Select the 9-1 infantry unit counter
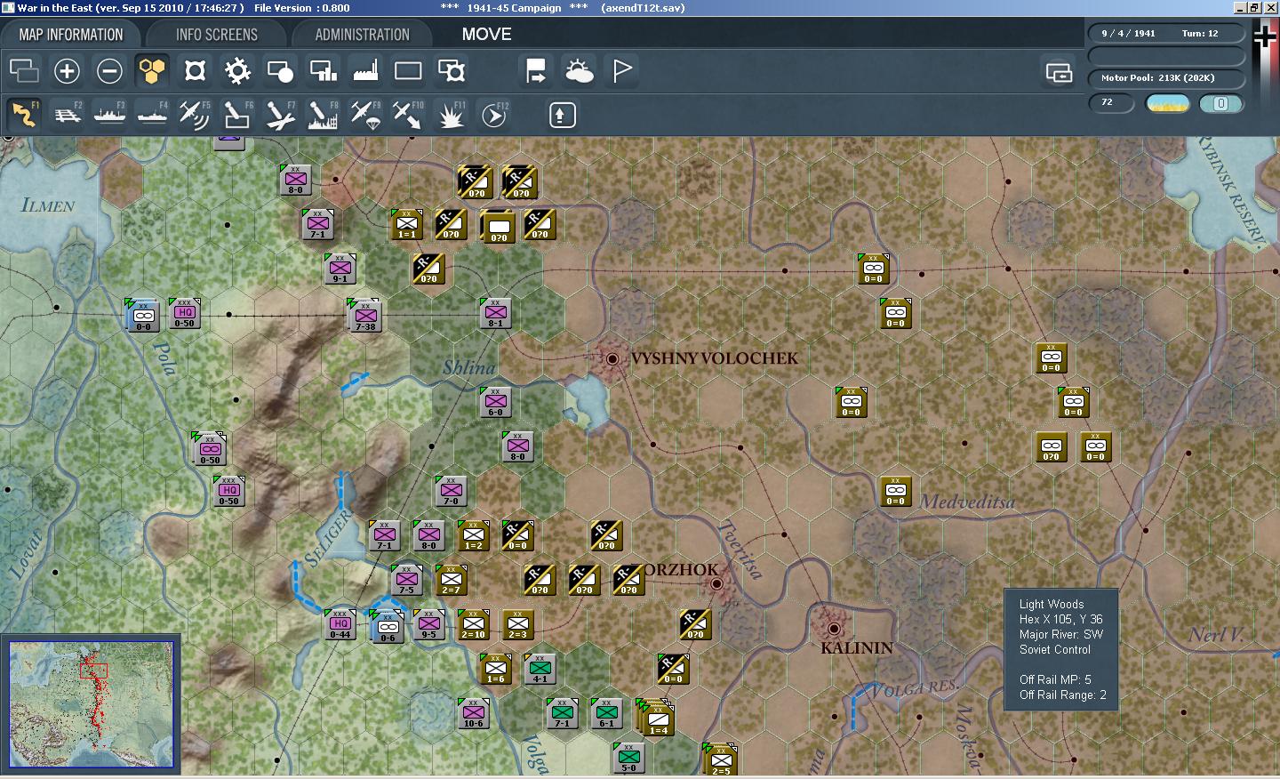 pyautogui.click(x=340, y=269)
